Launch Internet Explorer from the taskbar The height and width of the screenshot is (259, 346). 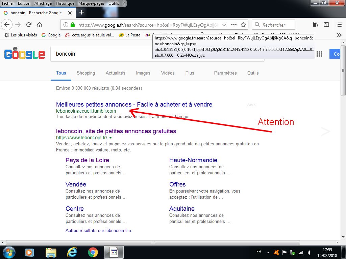(x=72, y=252)
